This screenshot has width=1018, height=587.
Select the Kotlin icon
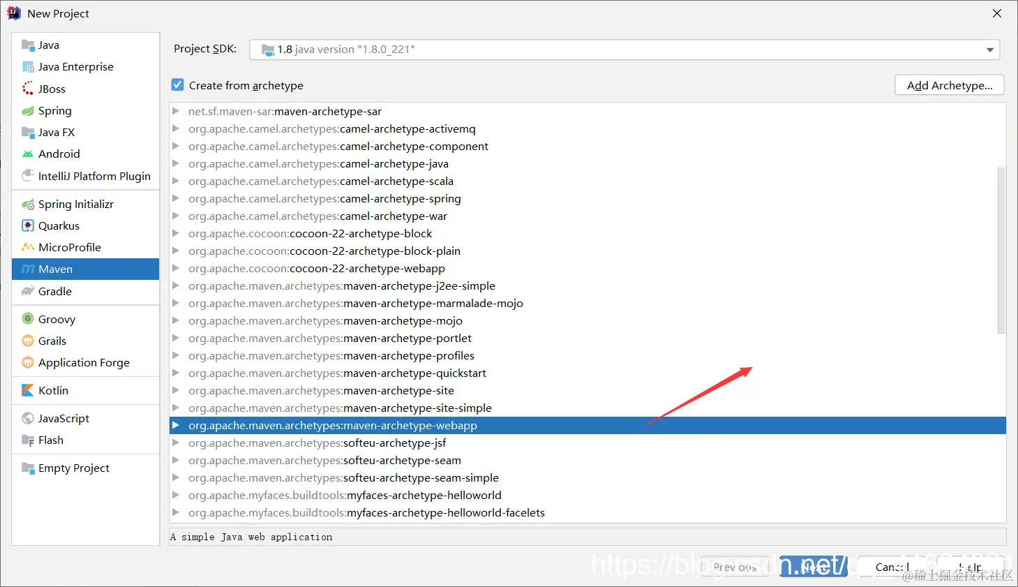tap(28, 390)
